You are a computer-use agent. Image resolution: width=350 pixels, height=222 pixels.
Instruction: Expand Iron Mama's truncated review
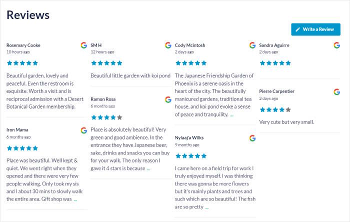pos(75,199)
